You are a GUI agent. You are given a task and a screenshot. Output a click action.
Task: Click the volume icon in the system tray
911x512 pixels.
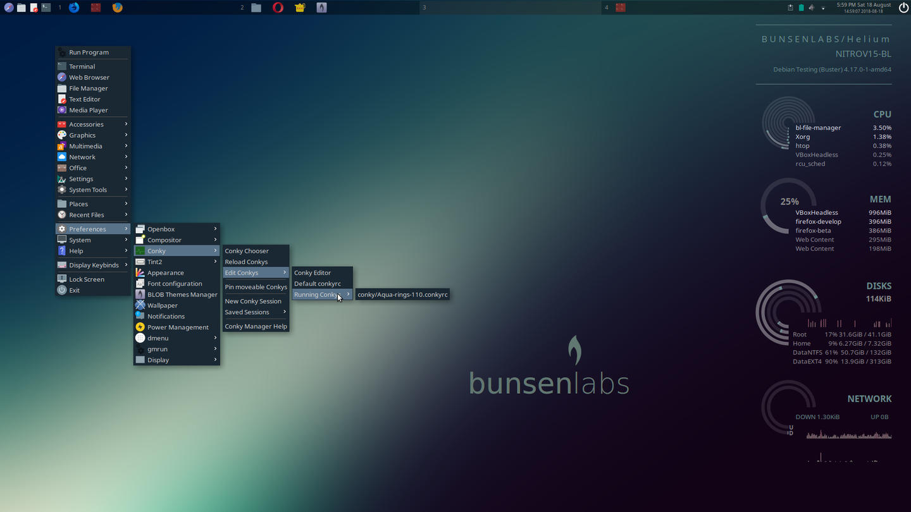(812, 8)
